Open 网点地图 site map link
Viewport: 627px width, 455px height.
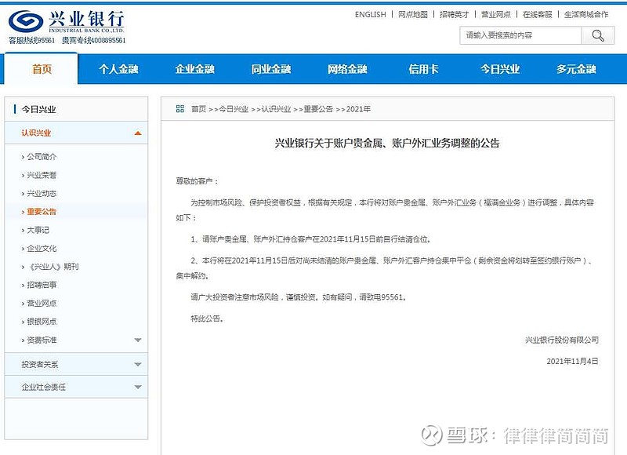click(413, 14)
